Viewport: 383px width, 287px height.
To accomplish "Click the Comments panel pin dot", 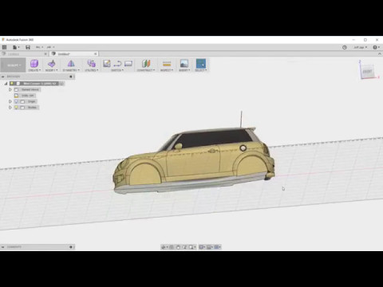I will pos(71,247).
